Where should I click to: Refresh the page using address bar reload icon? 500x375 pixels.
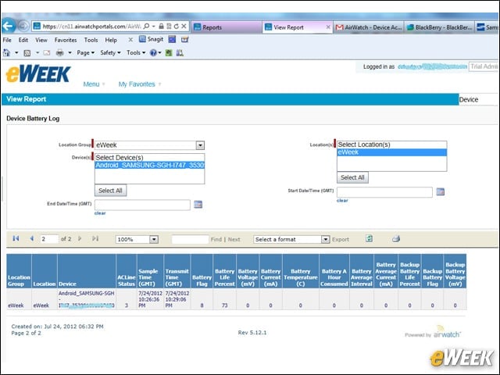coord(176,27)
